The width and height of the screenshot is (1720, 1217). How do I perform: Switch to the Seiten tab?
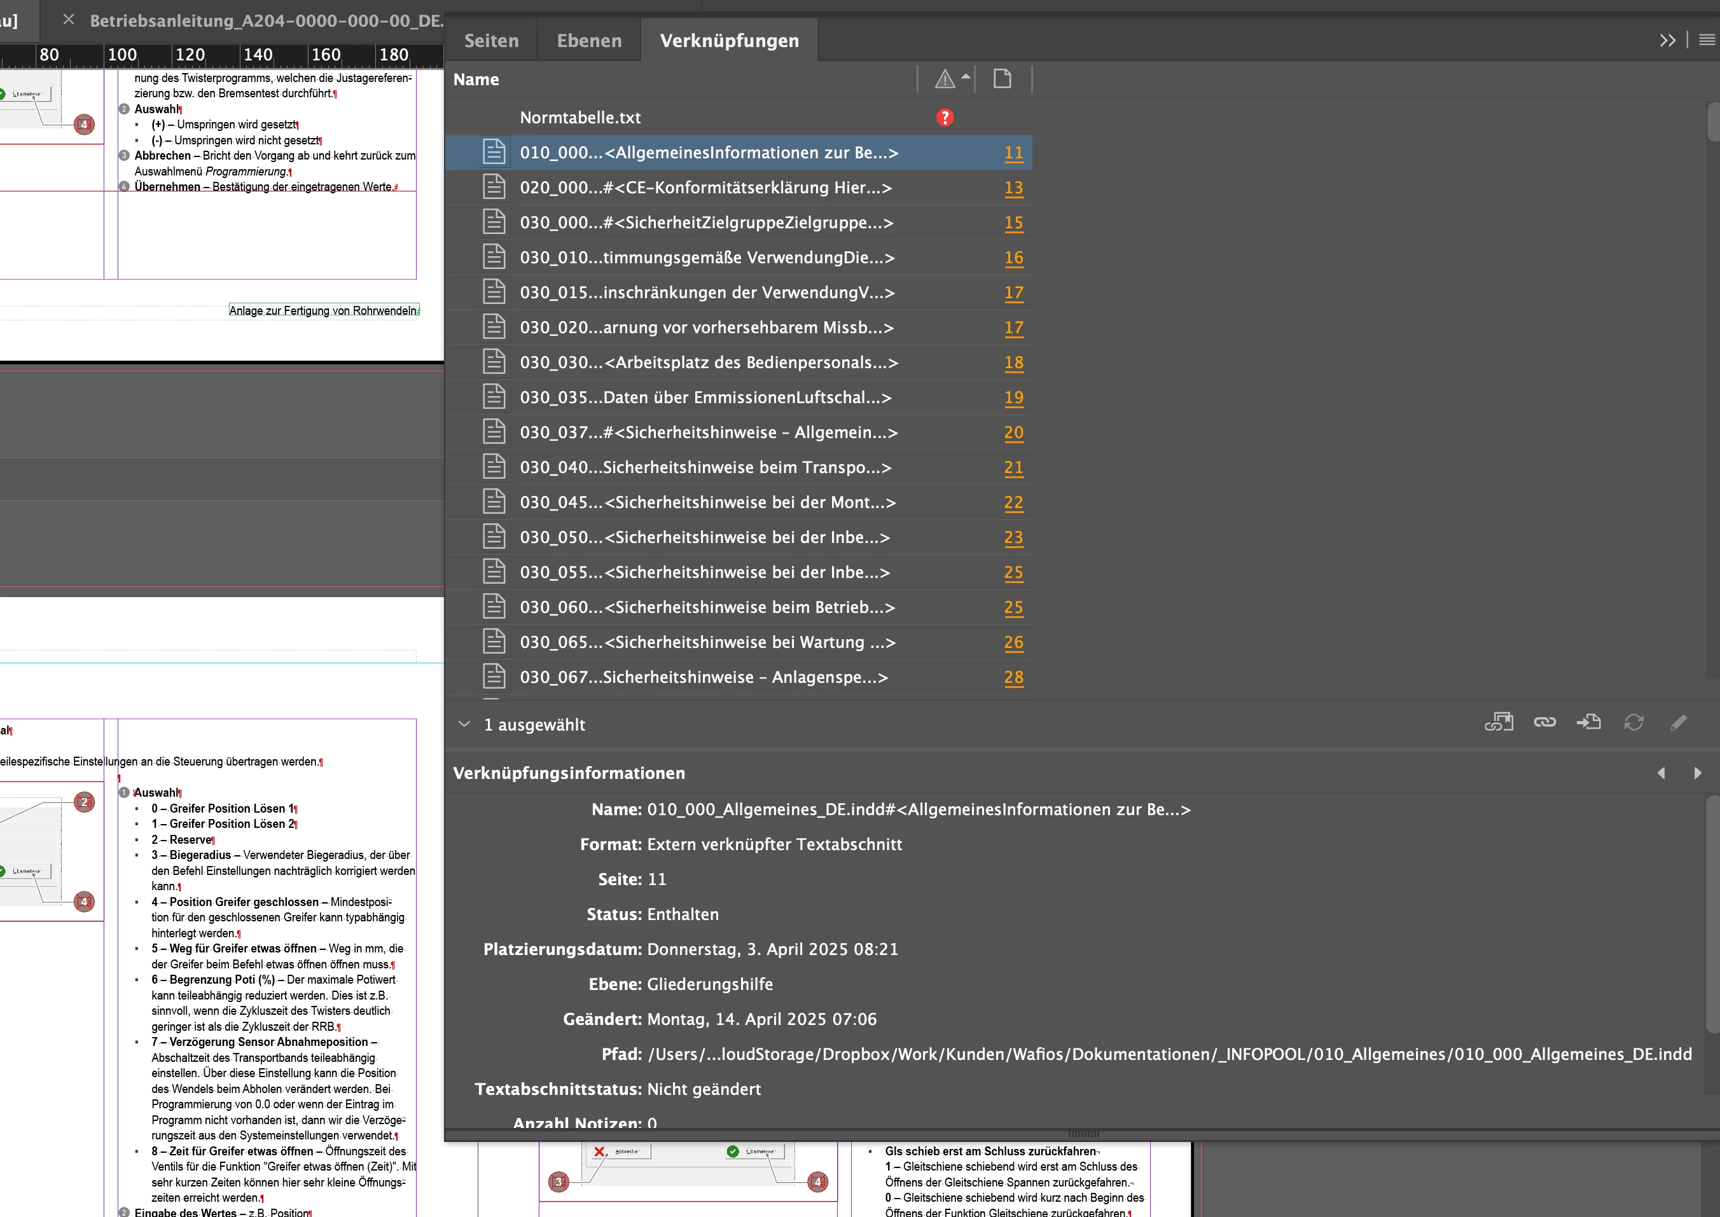tap(492, 41)
